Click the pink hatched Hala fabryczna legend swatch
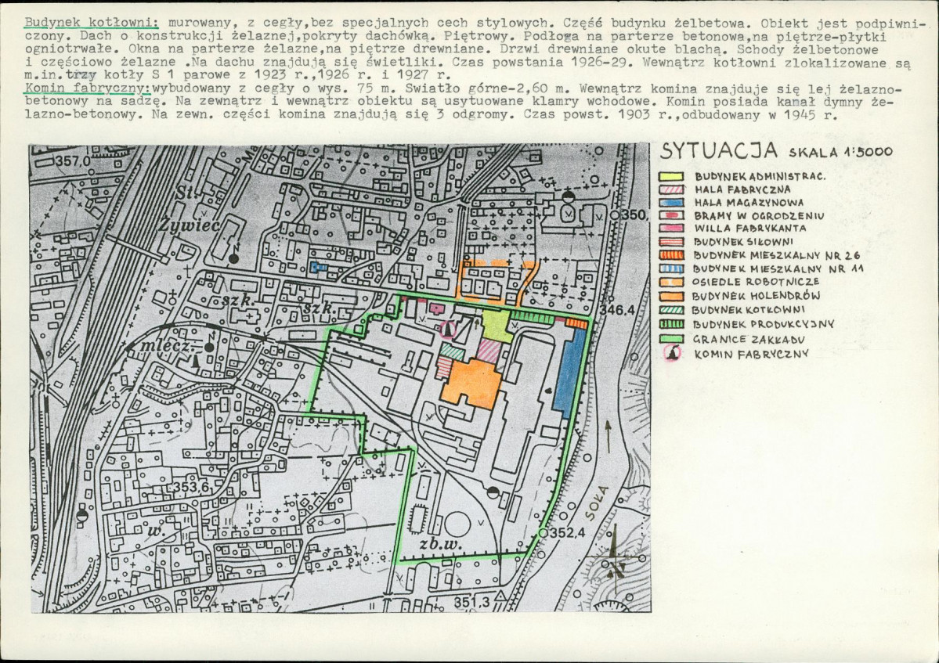The image size is (939, 663). (x=670, y=189)
